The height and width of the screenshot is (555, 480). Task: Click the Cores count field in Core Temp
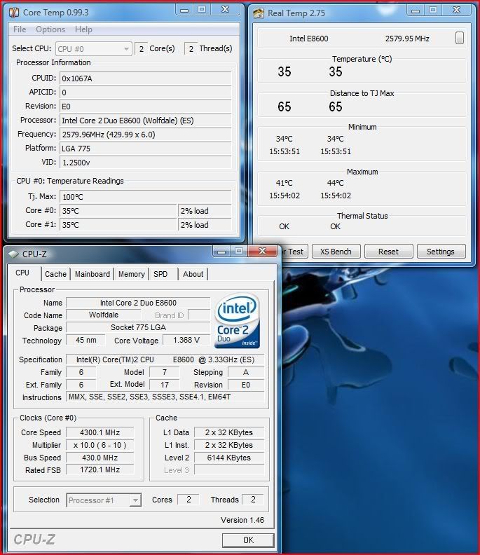pos(141,49)
